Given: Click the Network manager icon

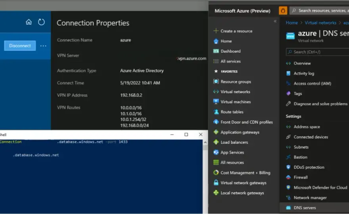Looking at the screenshot, I should [288, 197].
